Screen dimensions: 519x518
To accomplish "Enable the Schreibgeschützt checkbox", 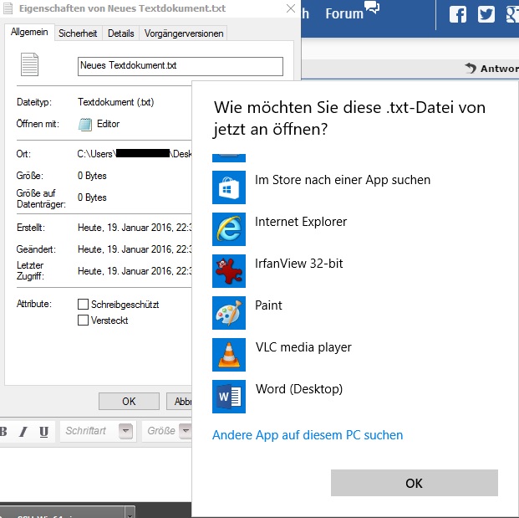I will 83,304.
